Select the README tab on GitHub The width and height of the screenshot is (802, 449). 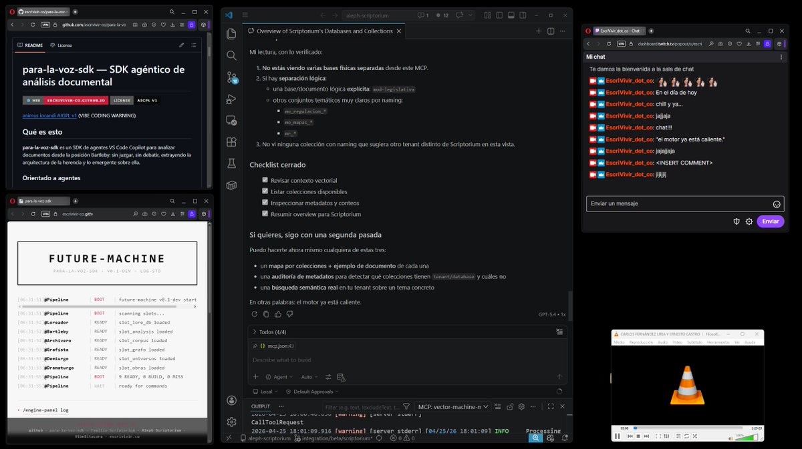coord(29,45)
